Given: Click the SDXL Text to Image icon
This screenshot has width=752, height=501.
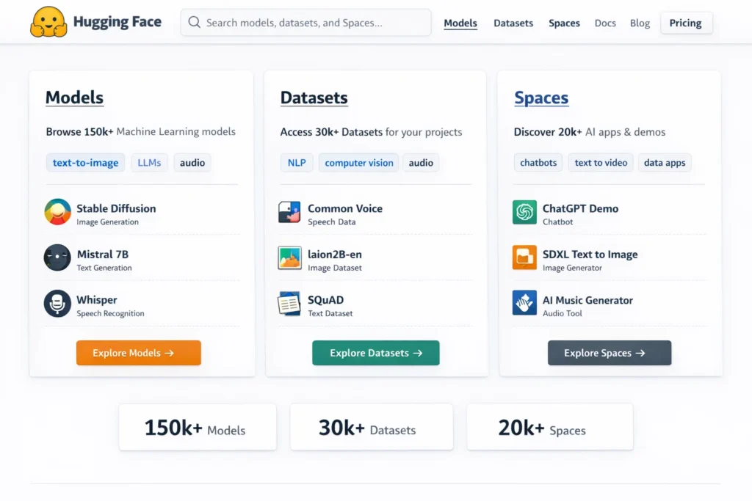Looking at the screenshot, I should coord(524,257).
